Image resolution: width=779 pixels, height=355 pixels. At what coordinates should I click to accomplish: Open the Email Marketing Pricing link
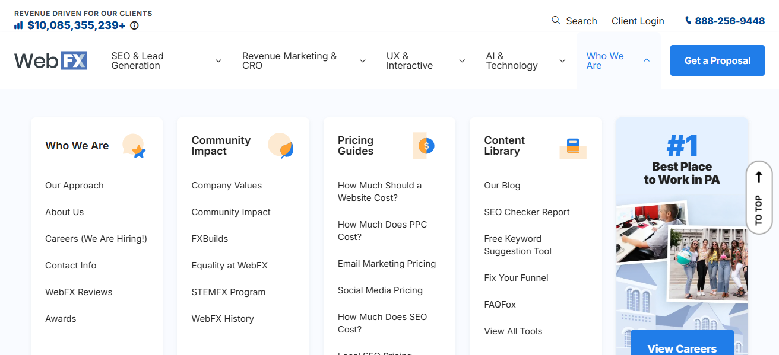click(387, 264)
